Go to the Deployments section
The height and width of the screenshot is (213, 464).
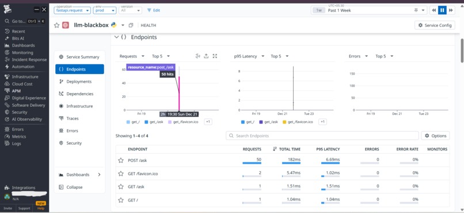pyautogui.click(x=79, y=82)
